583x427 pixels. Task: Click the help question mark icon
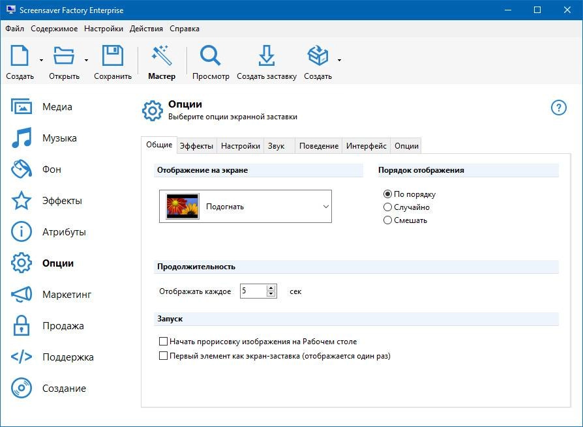[558, 108]
